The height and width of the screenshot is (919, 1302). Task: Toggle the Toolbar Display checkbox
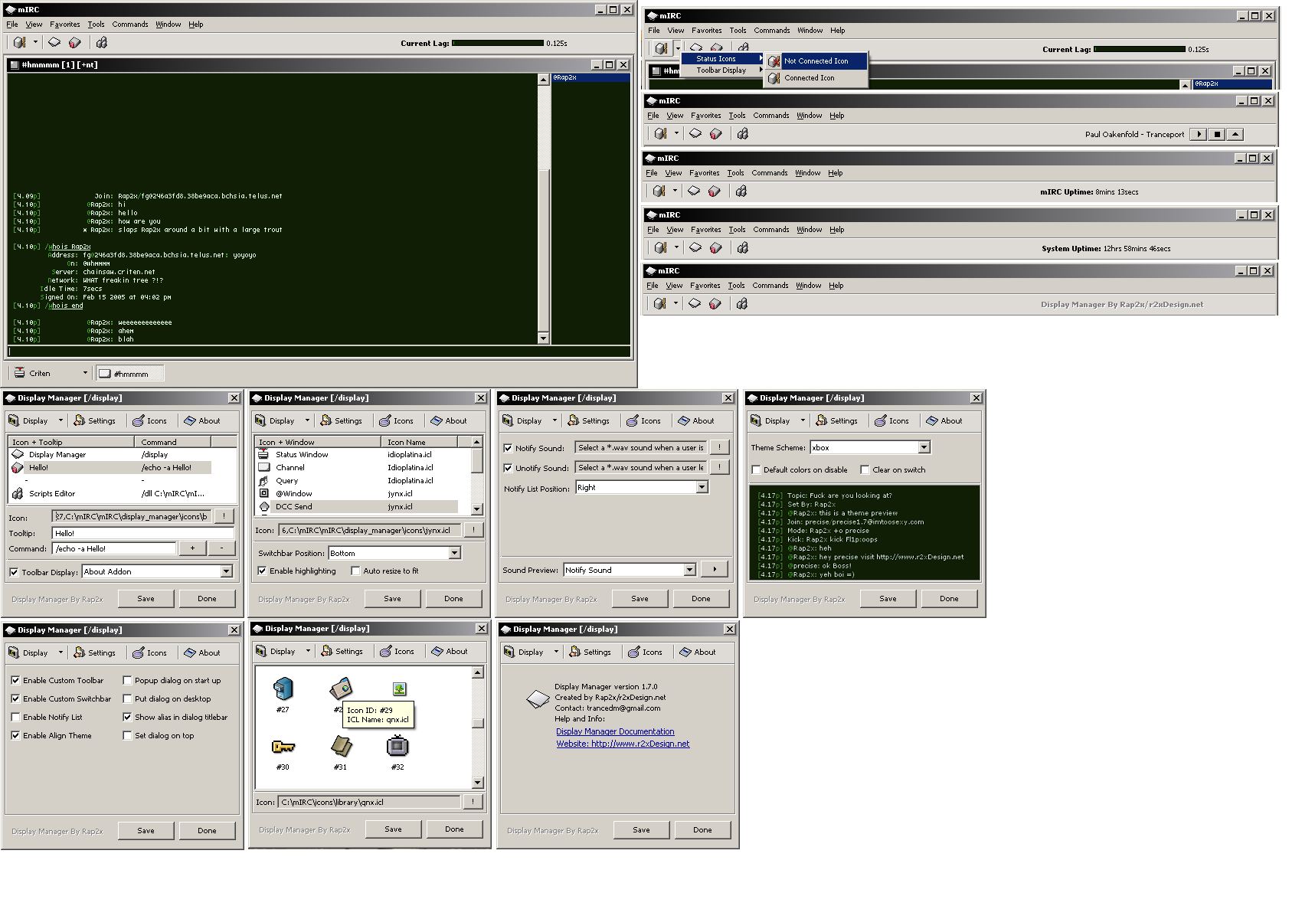point(14,572)
